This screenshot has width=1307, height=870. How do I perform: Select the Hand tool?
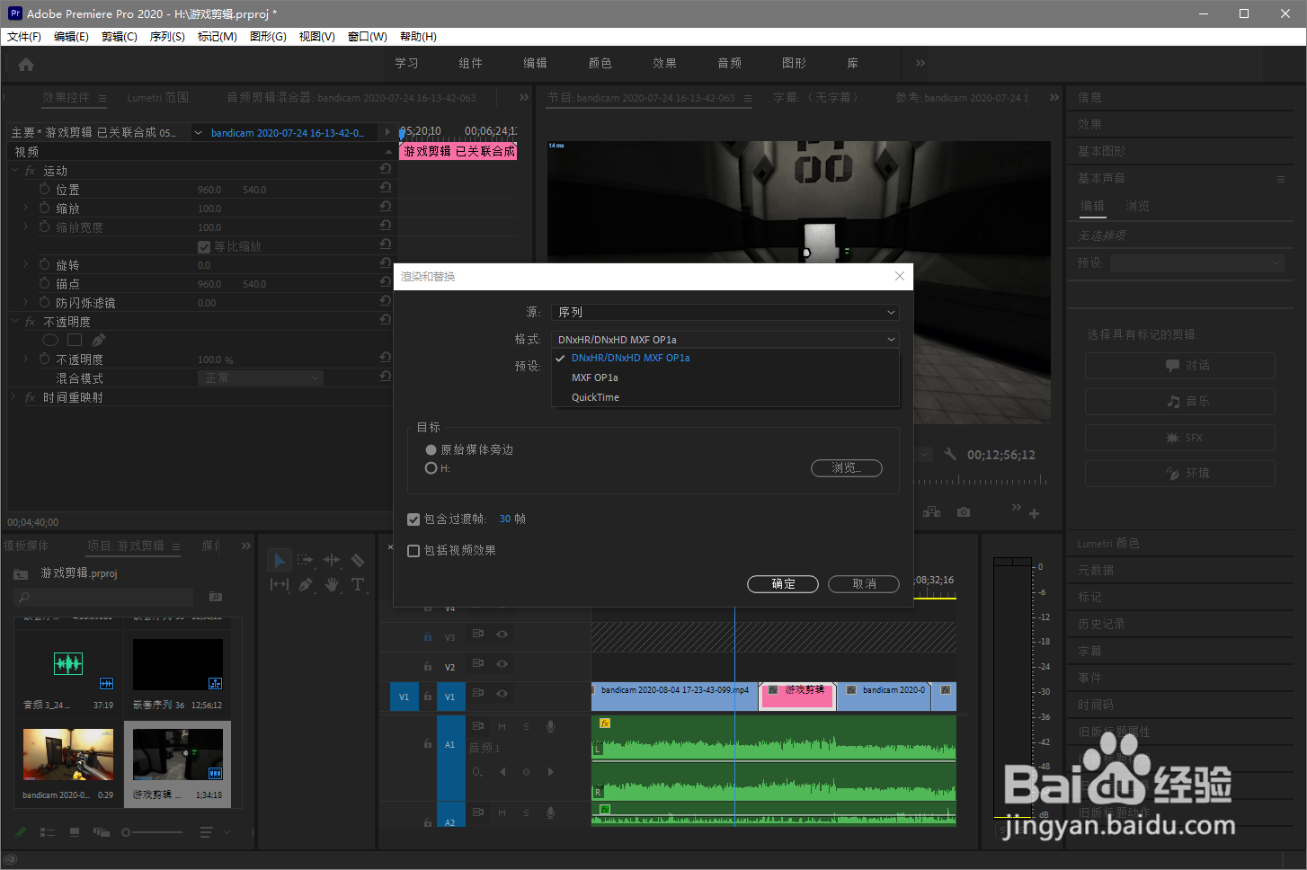[332, 584]
